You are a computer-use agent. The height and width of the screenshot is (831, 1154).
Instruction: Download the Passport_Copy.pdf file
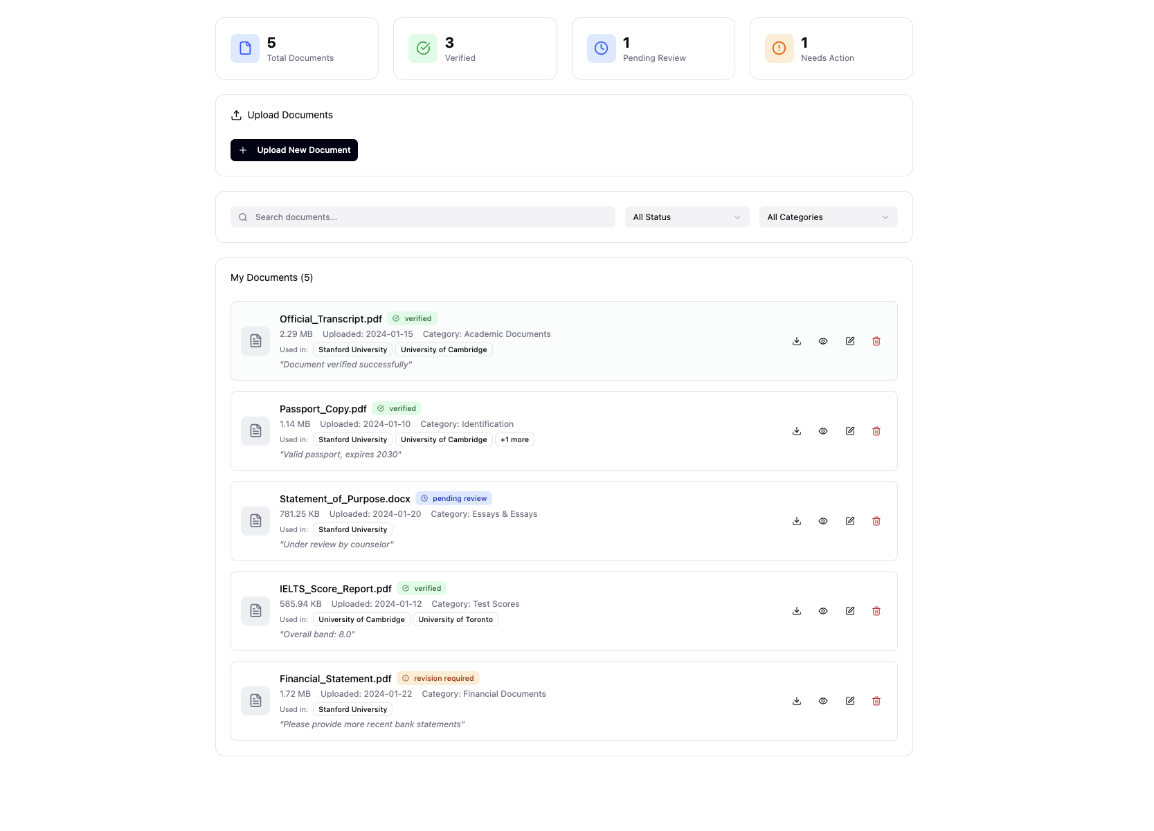pyautogui.click(x=797, y=431)
